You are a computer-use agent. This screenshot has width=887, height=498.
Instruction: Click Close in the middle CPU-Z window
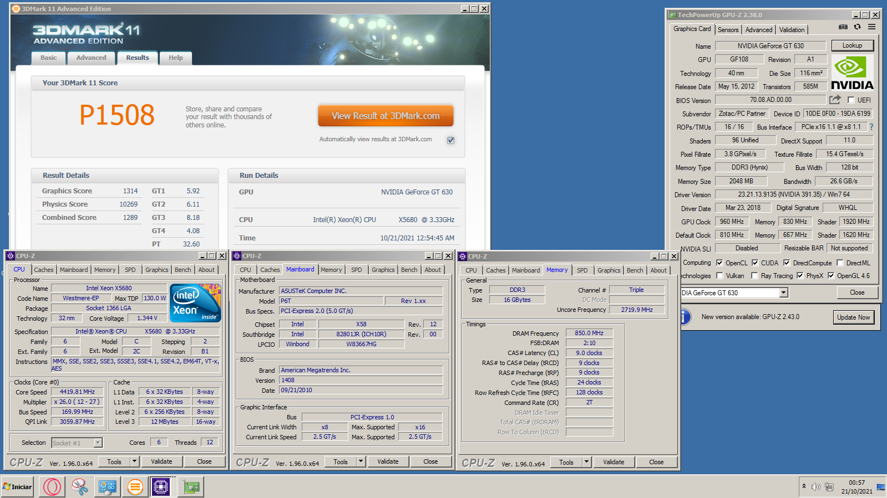(430, 461)
